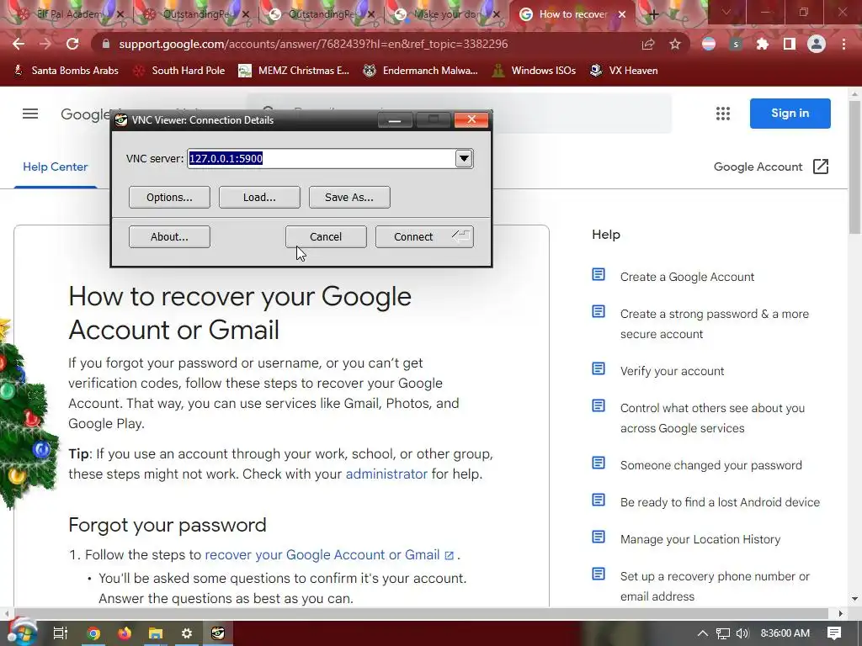The width and height of the screenshot is (862, 646).
Task: Open the Windows ISOs bookmark
Action: point(534,71)
